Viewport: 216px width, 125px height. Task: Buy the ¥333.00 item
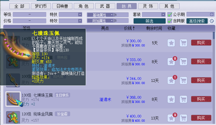point(201,61)
